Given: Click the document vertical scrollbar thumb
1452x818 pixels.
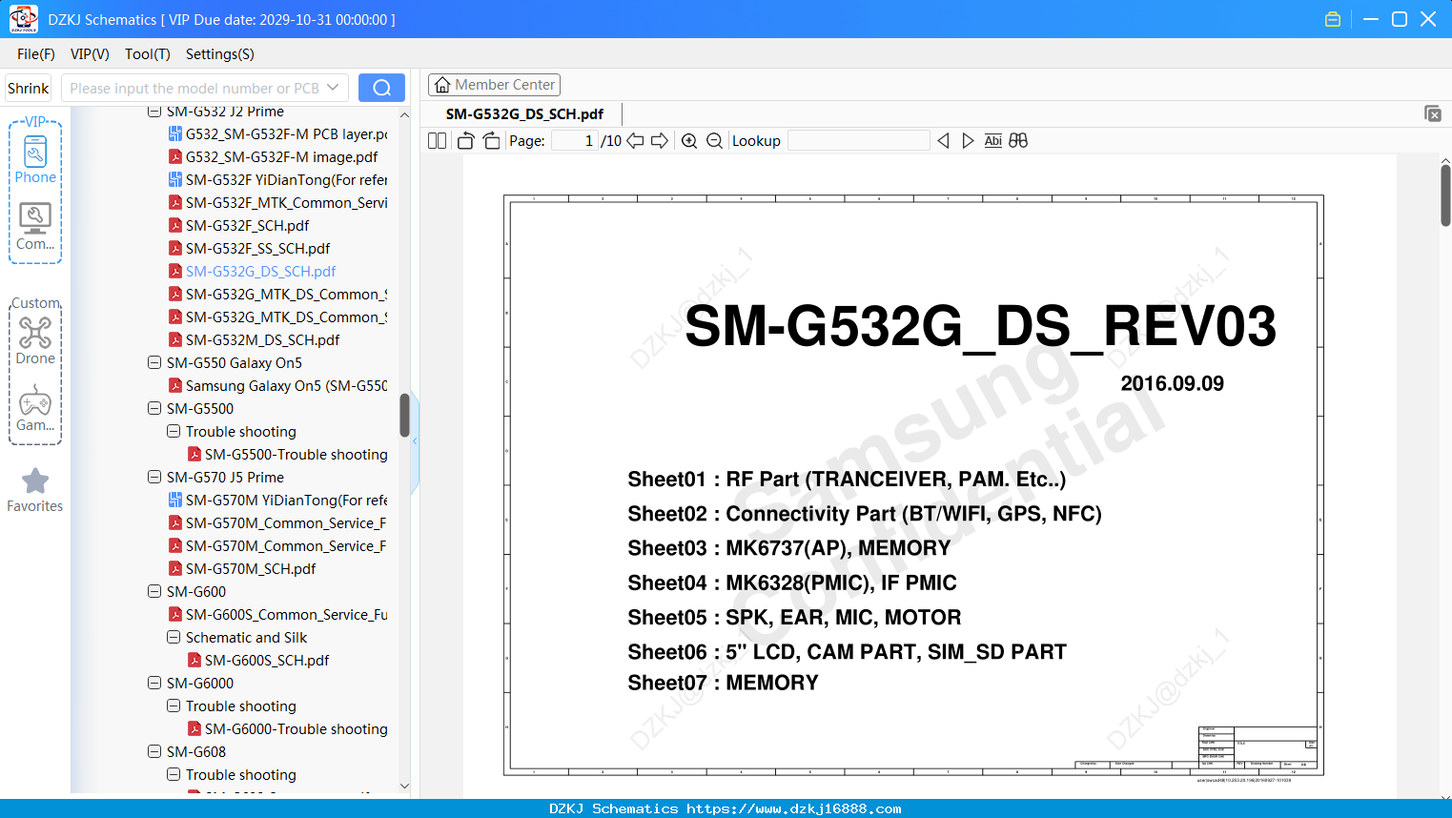Looking at the screenshot, I should coord(1445,195).
